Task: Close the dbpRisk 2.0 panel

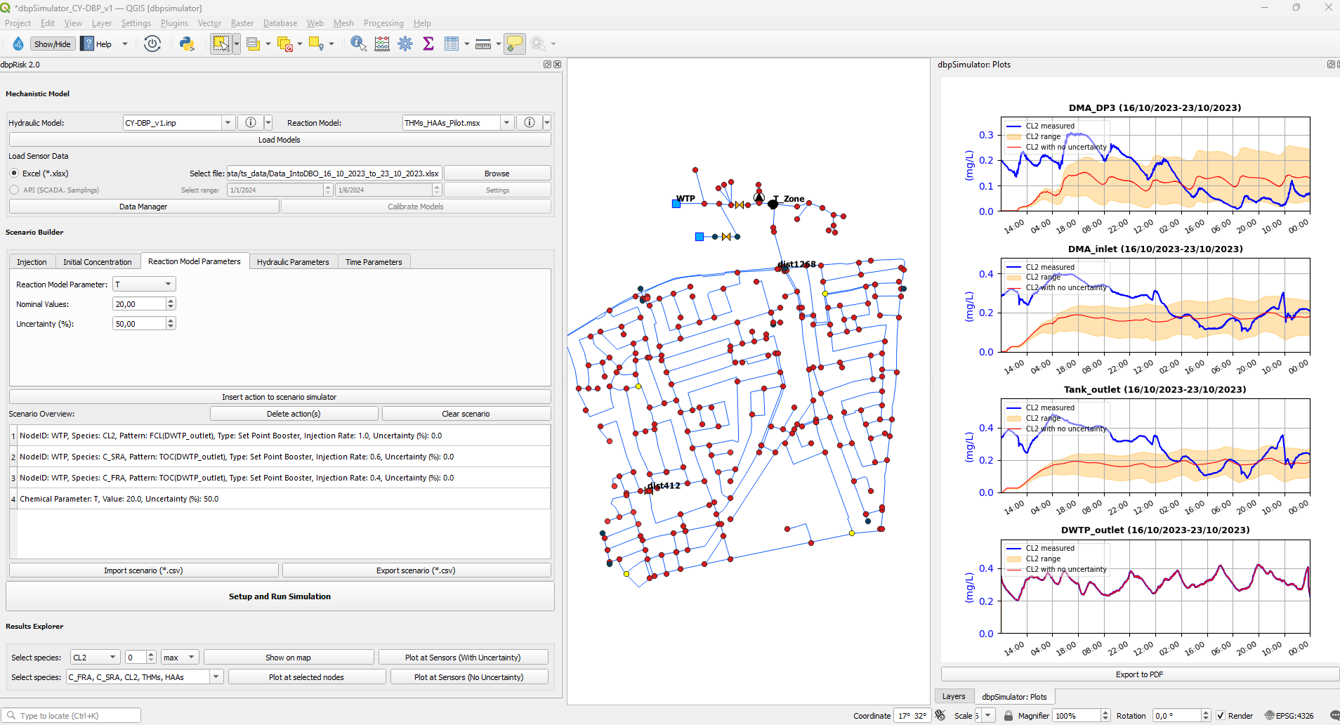Action: 558,65
